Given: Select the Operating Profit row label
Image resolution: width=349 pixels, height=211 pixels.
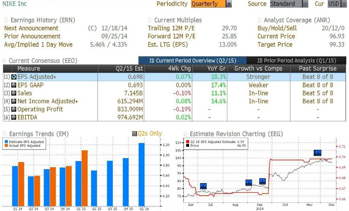Looking at the screenshot, I should [40, 109].
